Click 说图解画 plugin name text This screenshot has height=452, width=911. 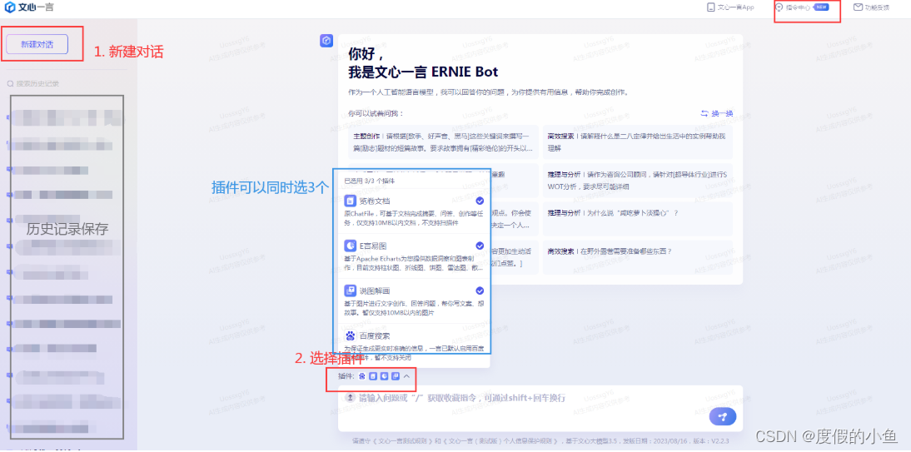[374, 291]
